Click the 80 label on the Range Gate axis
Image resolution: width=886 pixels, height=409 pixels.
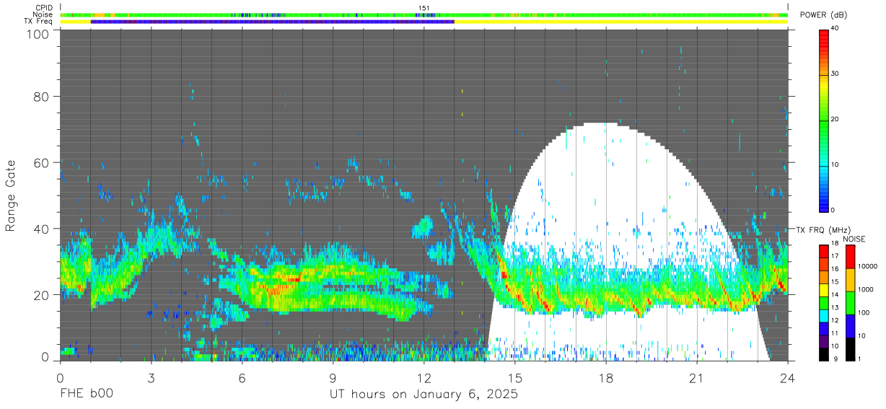point(41,97)
